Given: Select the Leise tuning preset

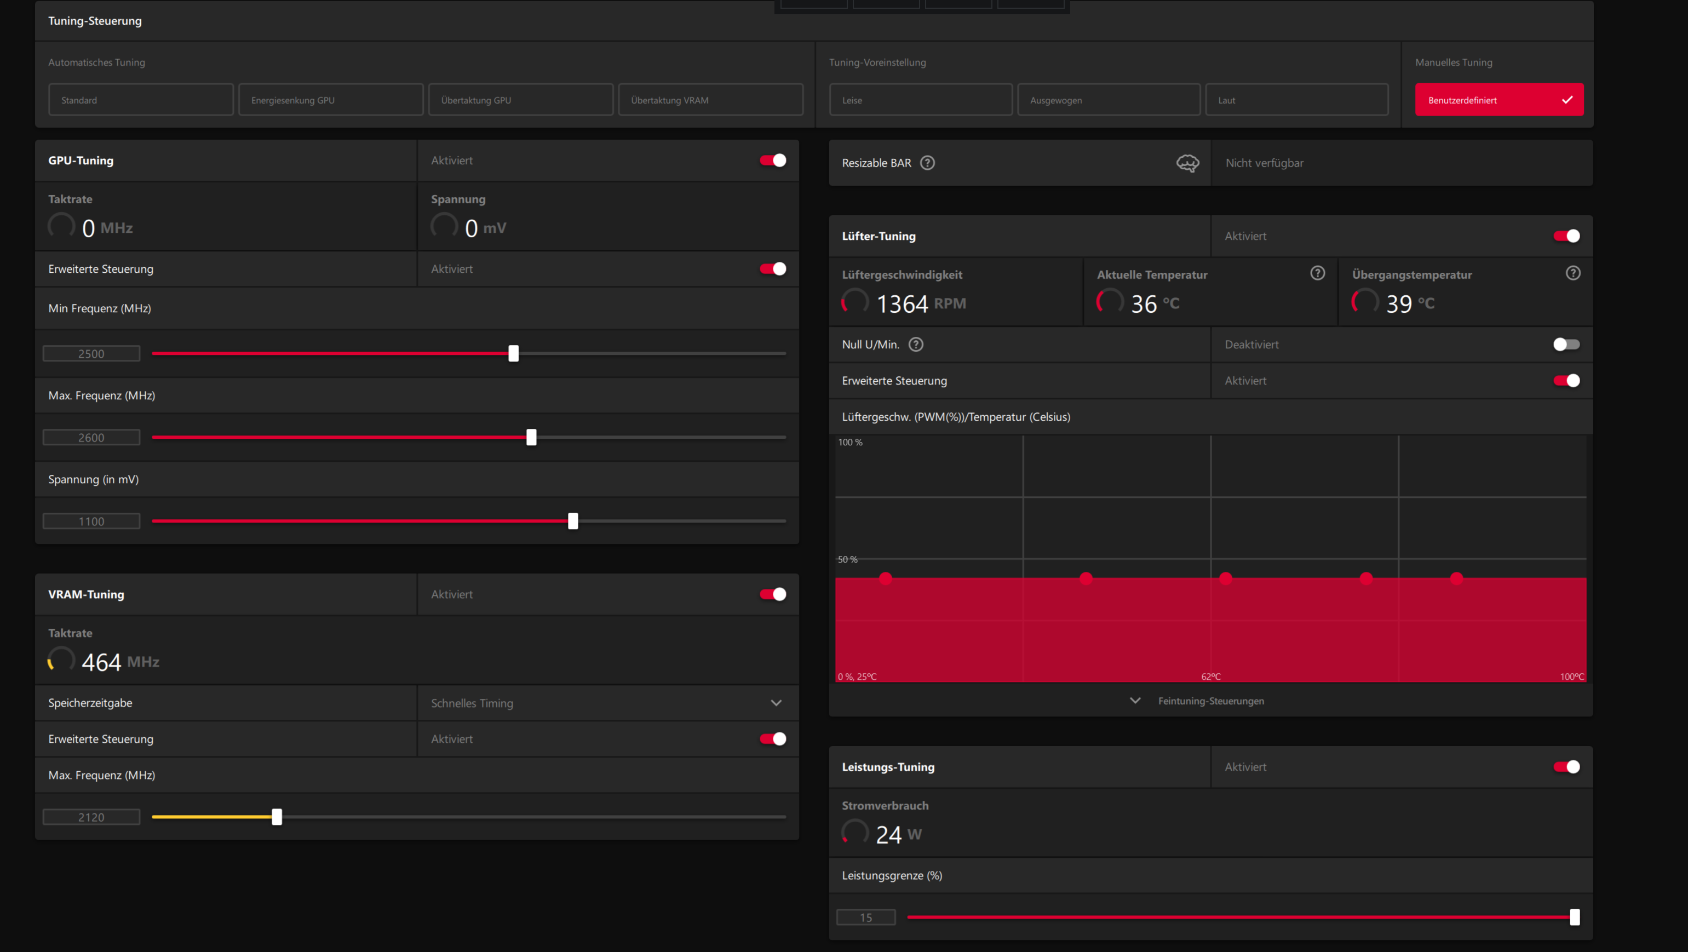Looking at the screenshot, I should [920, 100].
